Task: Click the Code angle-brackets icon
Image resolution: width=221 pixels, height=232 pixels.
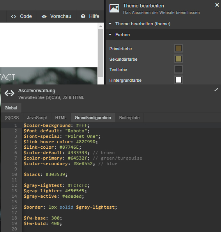Action: pyautogui.click(x=14, y=16)
